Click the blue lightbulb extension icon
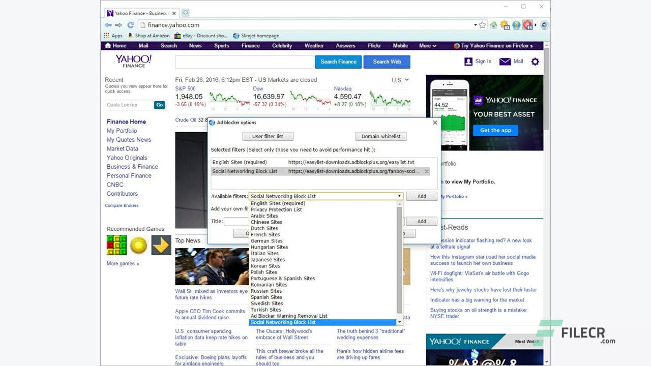 point(517,24)
